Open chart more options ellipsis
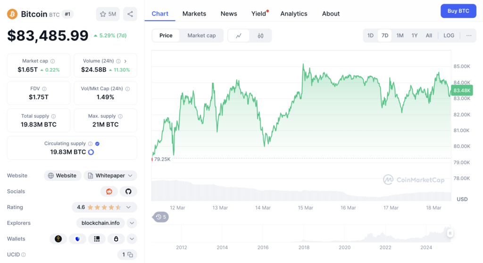 coord(469,35)
